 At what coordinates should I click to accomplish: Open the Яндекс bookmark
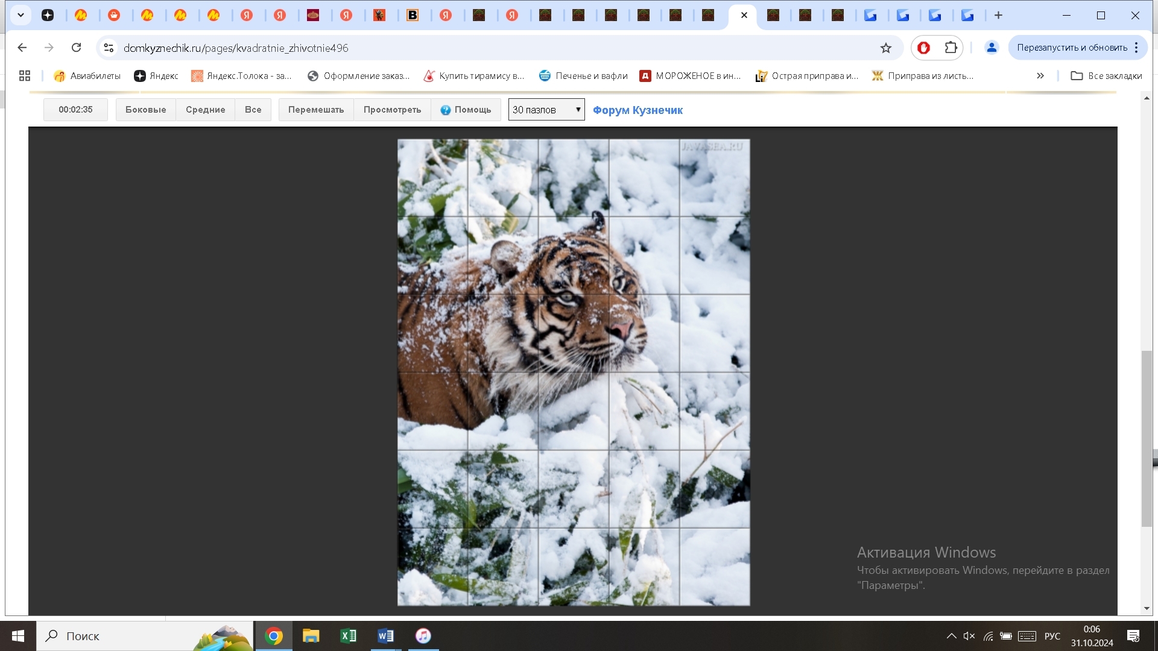coord(156,76)
